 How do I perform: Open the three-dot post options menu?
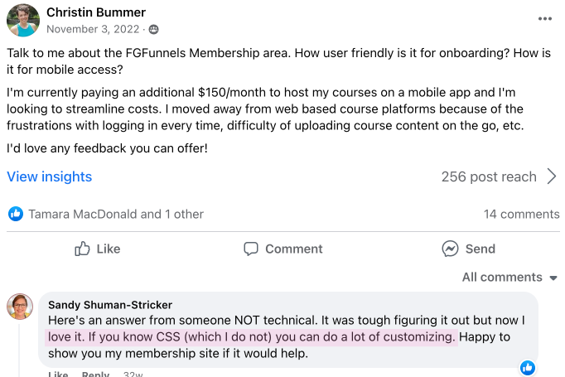[544, 19]
